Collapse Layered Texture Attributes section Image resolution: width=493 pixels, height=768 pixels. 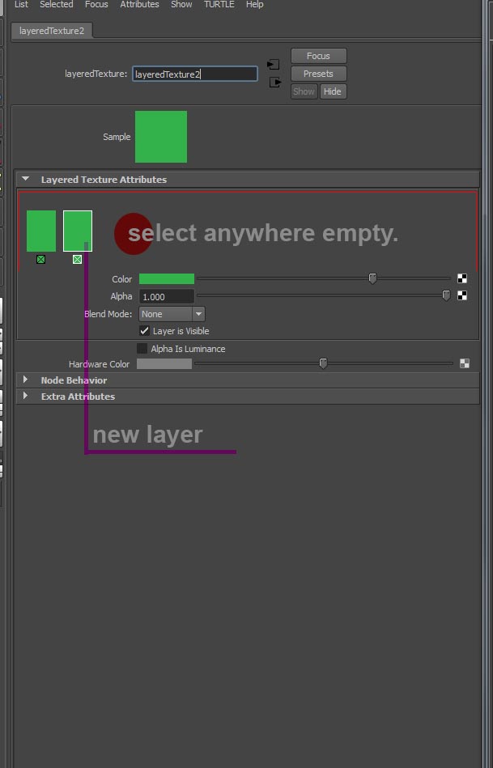[25, 180]
